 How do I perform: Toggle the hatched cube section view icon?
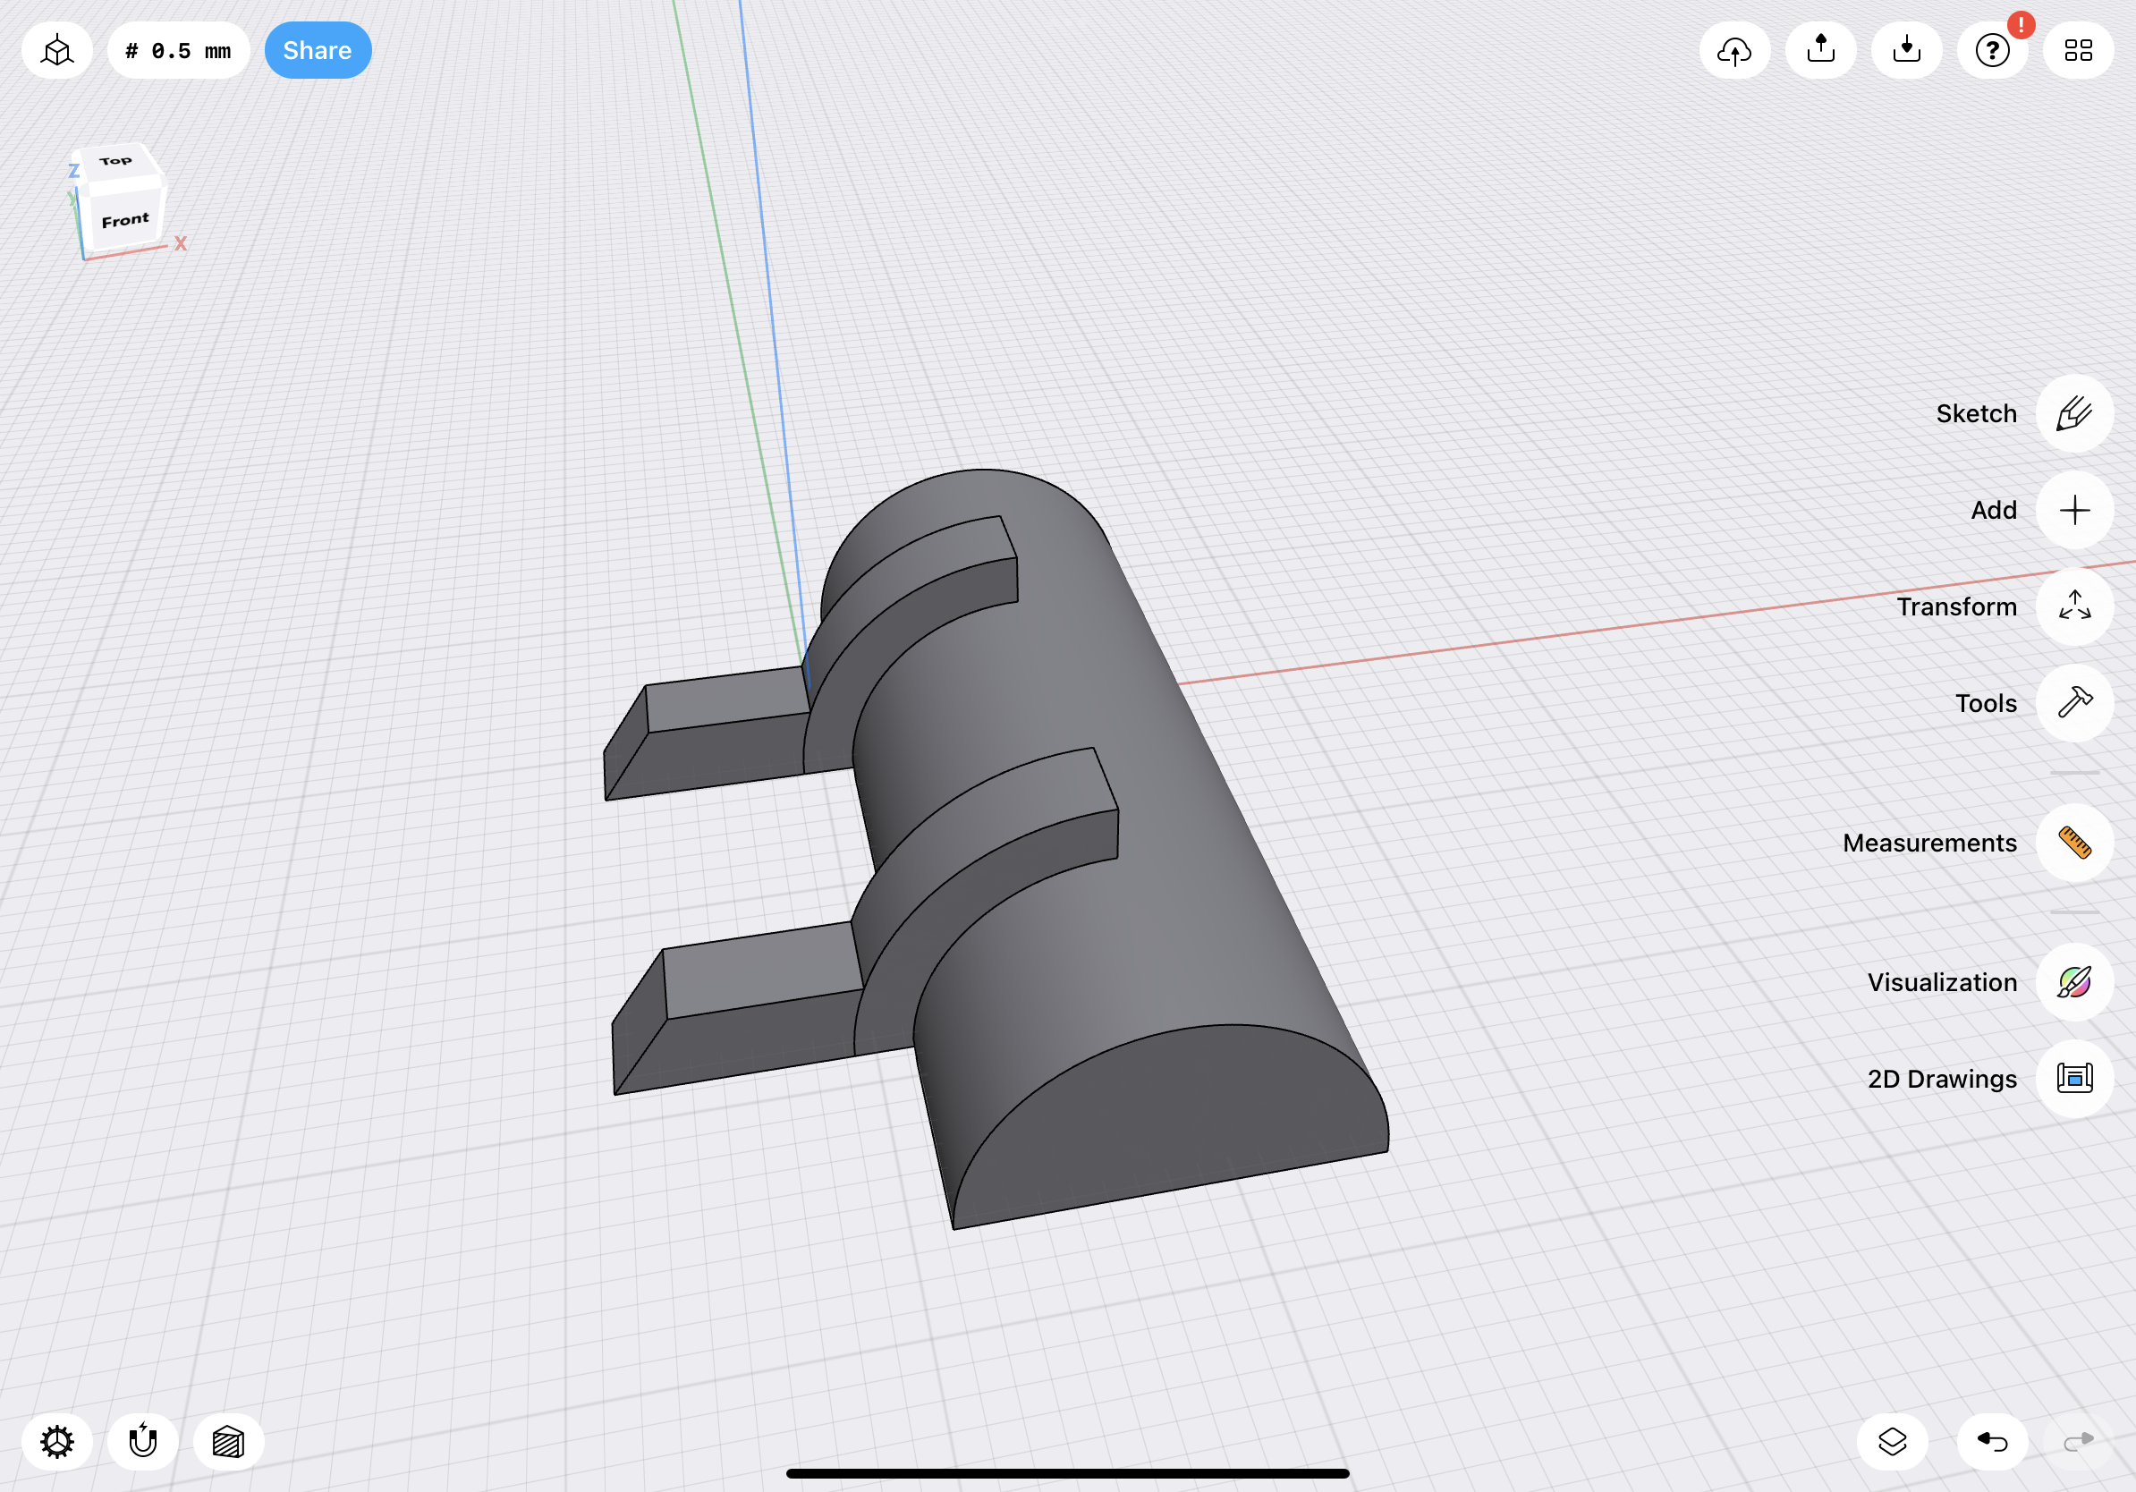click(228, 1442)
